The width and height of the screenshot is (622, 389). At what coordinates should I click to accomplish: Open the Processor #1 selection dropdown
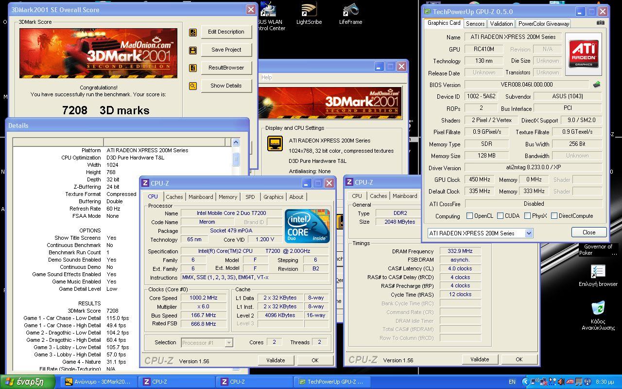tap(229, 343)
